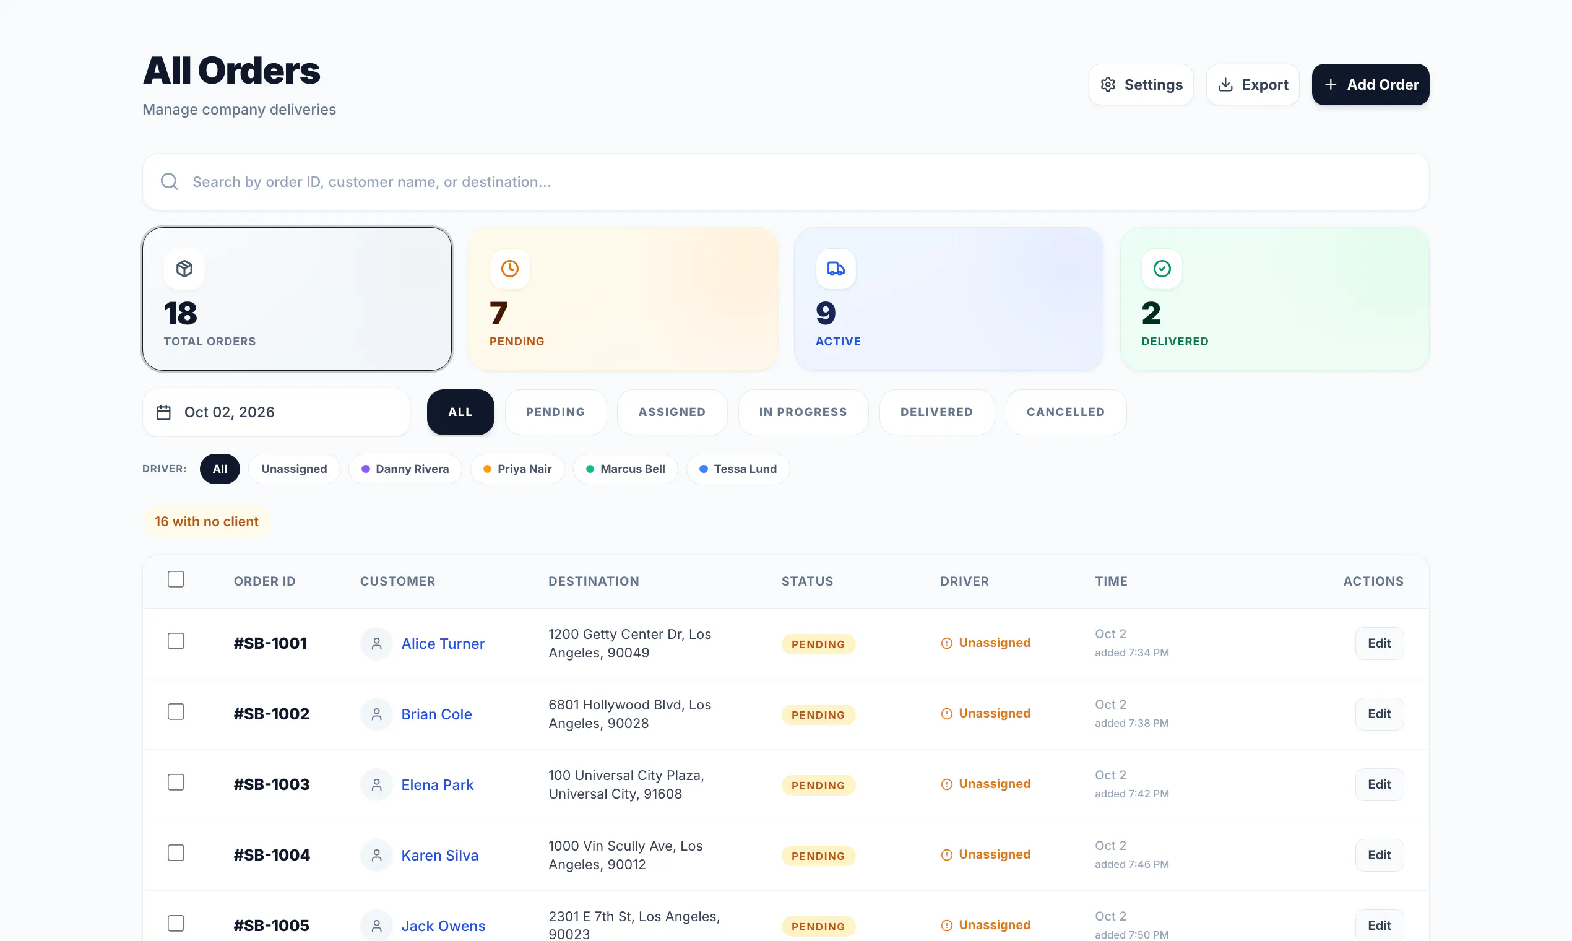Filter by Unassigned driver chip
This screenshot has width=1572, height=941.
pyautogui.click(x=294, y=469)
